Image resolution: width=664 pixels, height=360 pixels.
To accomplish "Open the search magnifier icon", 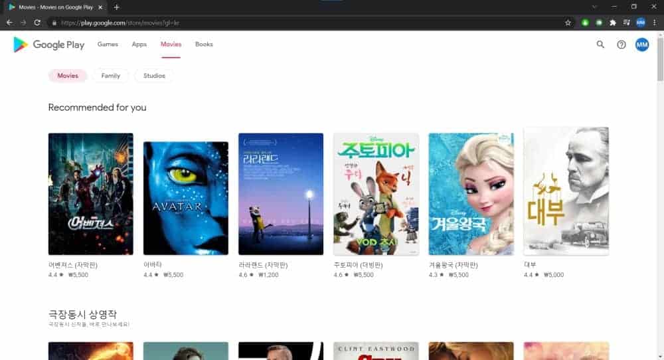I will coord(600,45).
